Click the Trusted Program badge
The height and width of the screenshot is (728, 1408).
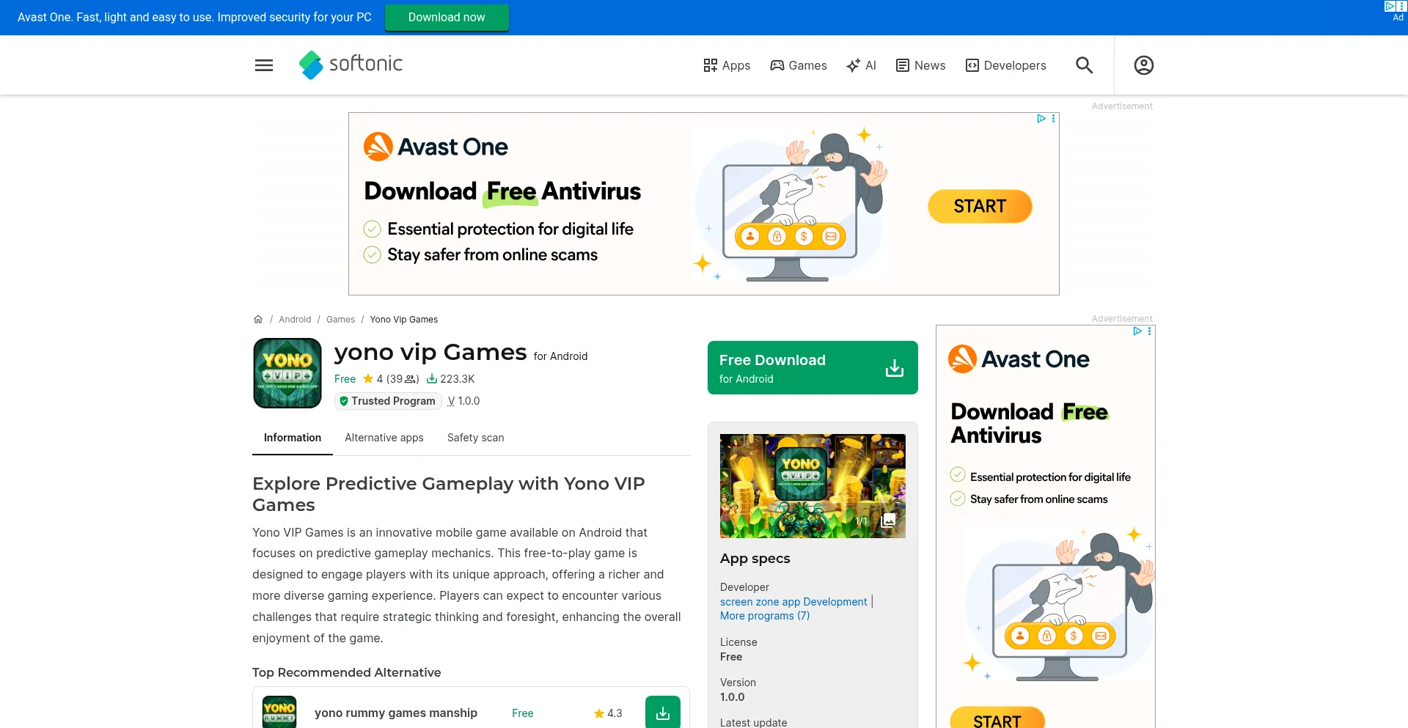[388, 401]
